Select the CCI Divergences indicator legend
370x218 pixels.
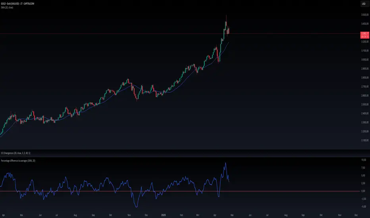coord(15,153)
